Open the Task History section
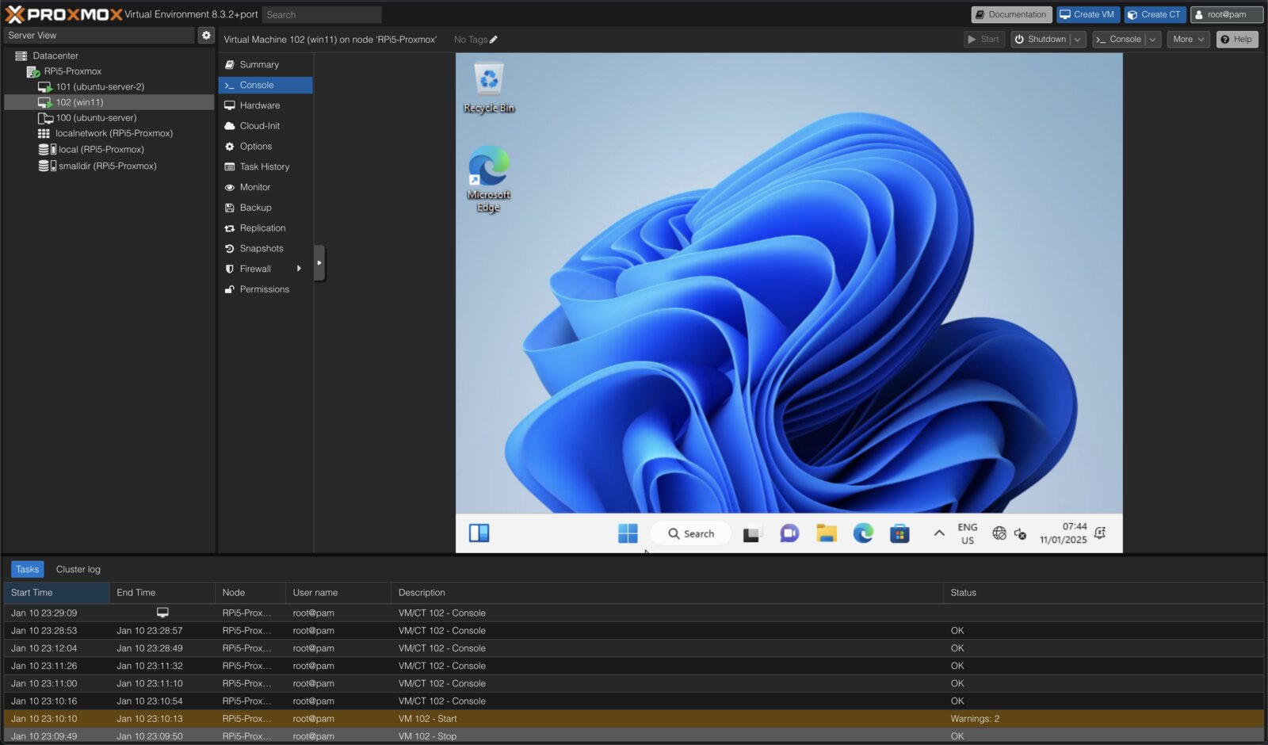 [x=265, y=167]
